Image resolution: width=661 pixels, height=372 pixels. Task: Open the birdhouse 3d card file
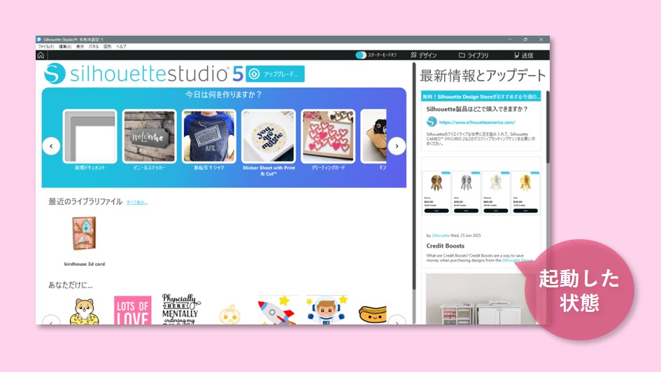coord(85,234)
